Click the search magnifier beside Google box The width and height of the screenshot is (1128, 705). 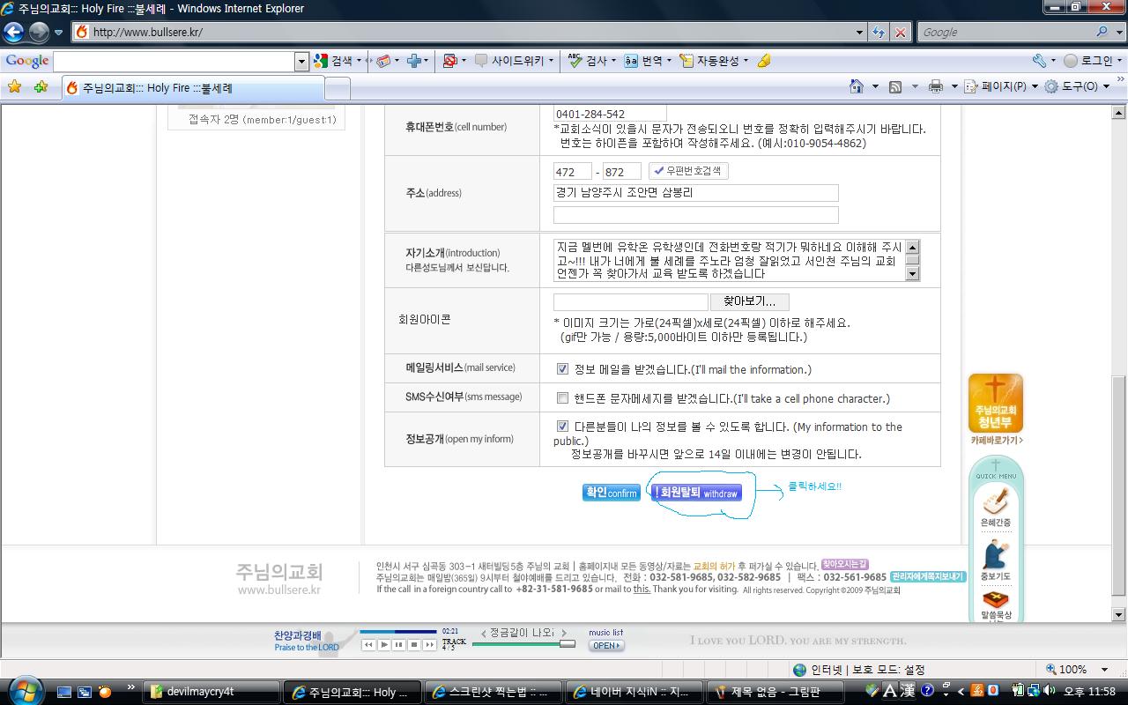click(x=1102, y=32)
